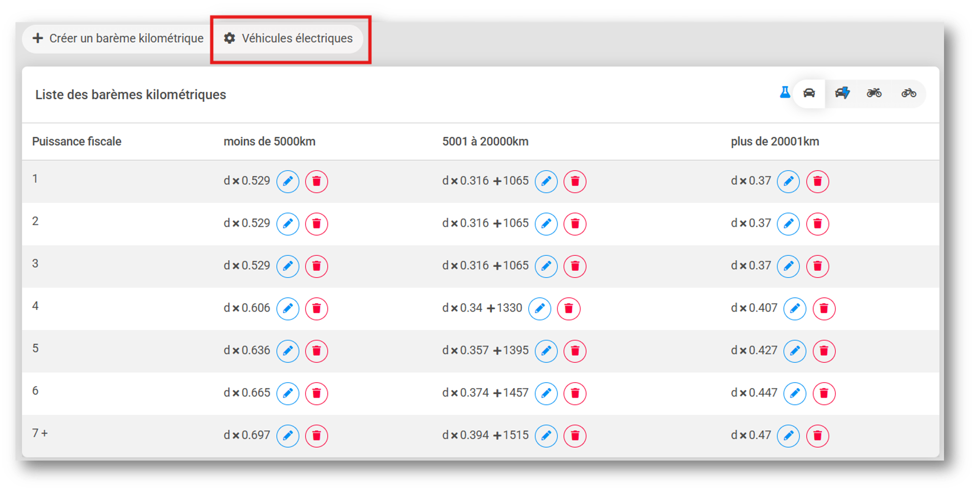Delete the d×0.447 formula

click(824, 393)
